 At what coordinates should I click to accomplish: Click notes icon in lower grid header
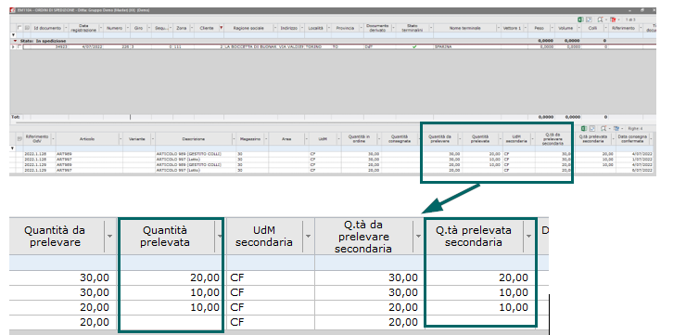point(19,139)
